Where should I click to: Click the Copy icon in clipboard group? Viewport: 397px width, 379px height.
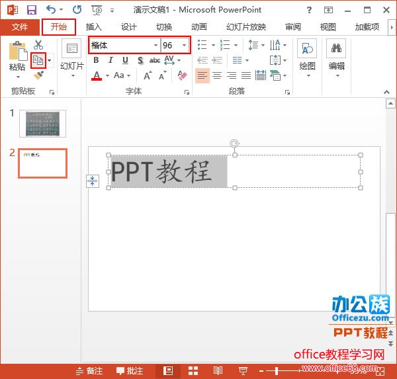click(x=38, y=60)
